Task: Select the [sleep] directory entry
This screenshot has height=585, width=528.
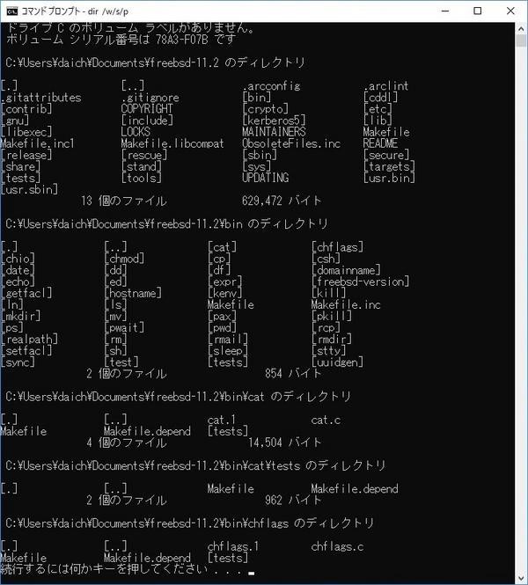Action: click(x=228, y=351)
